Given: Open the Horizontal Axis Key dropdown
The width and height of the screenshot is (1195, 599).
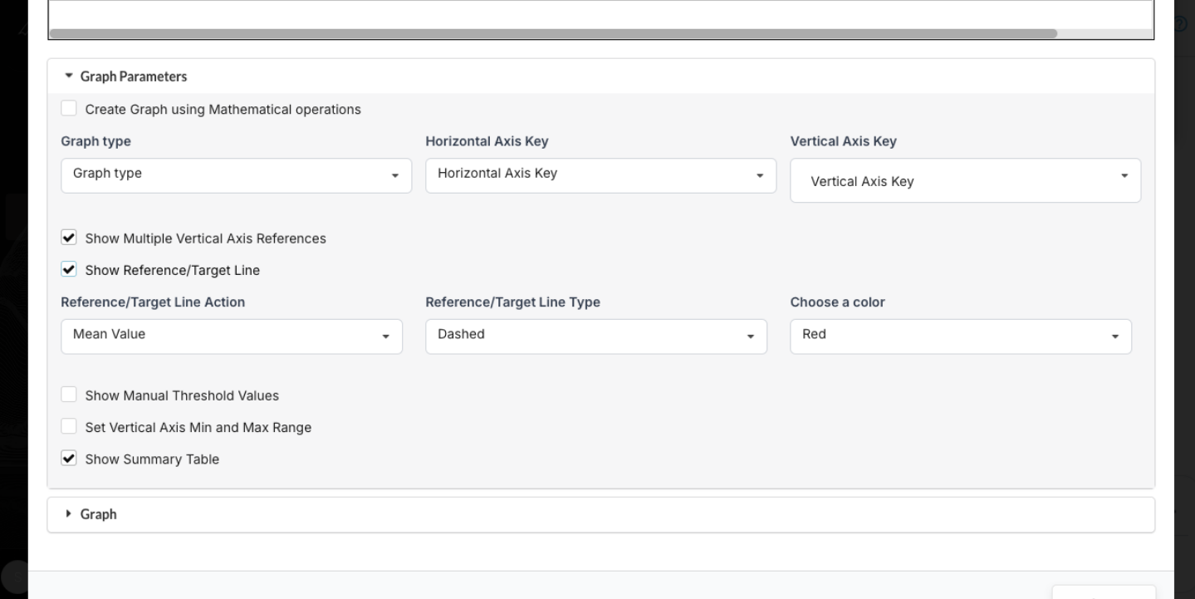Looking at the screenshot, I should tap(600, 175).
